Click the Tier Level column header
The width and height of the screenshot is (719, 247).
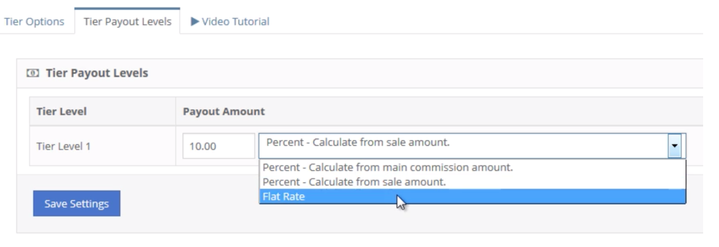tap(61, 111)
